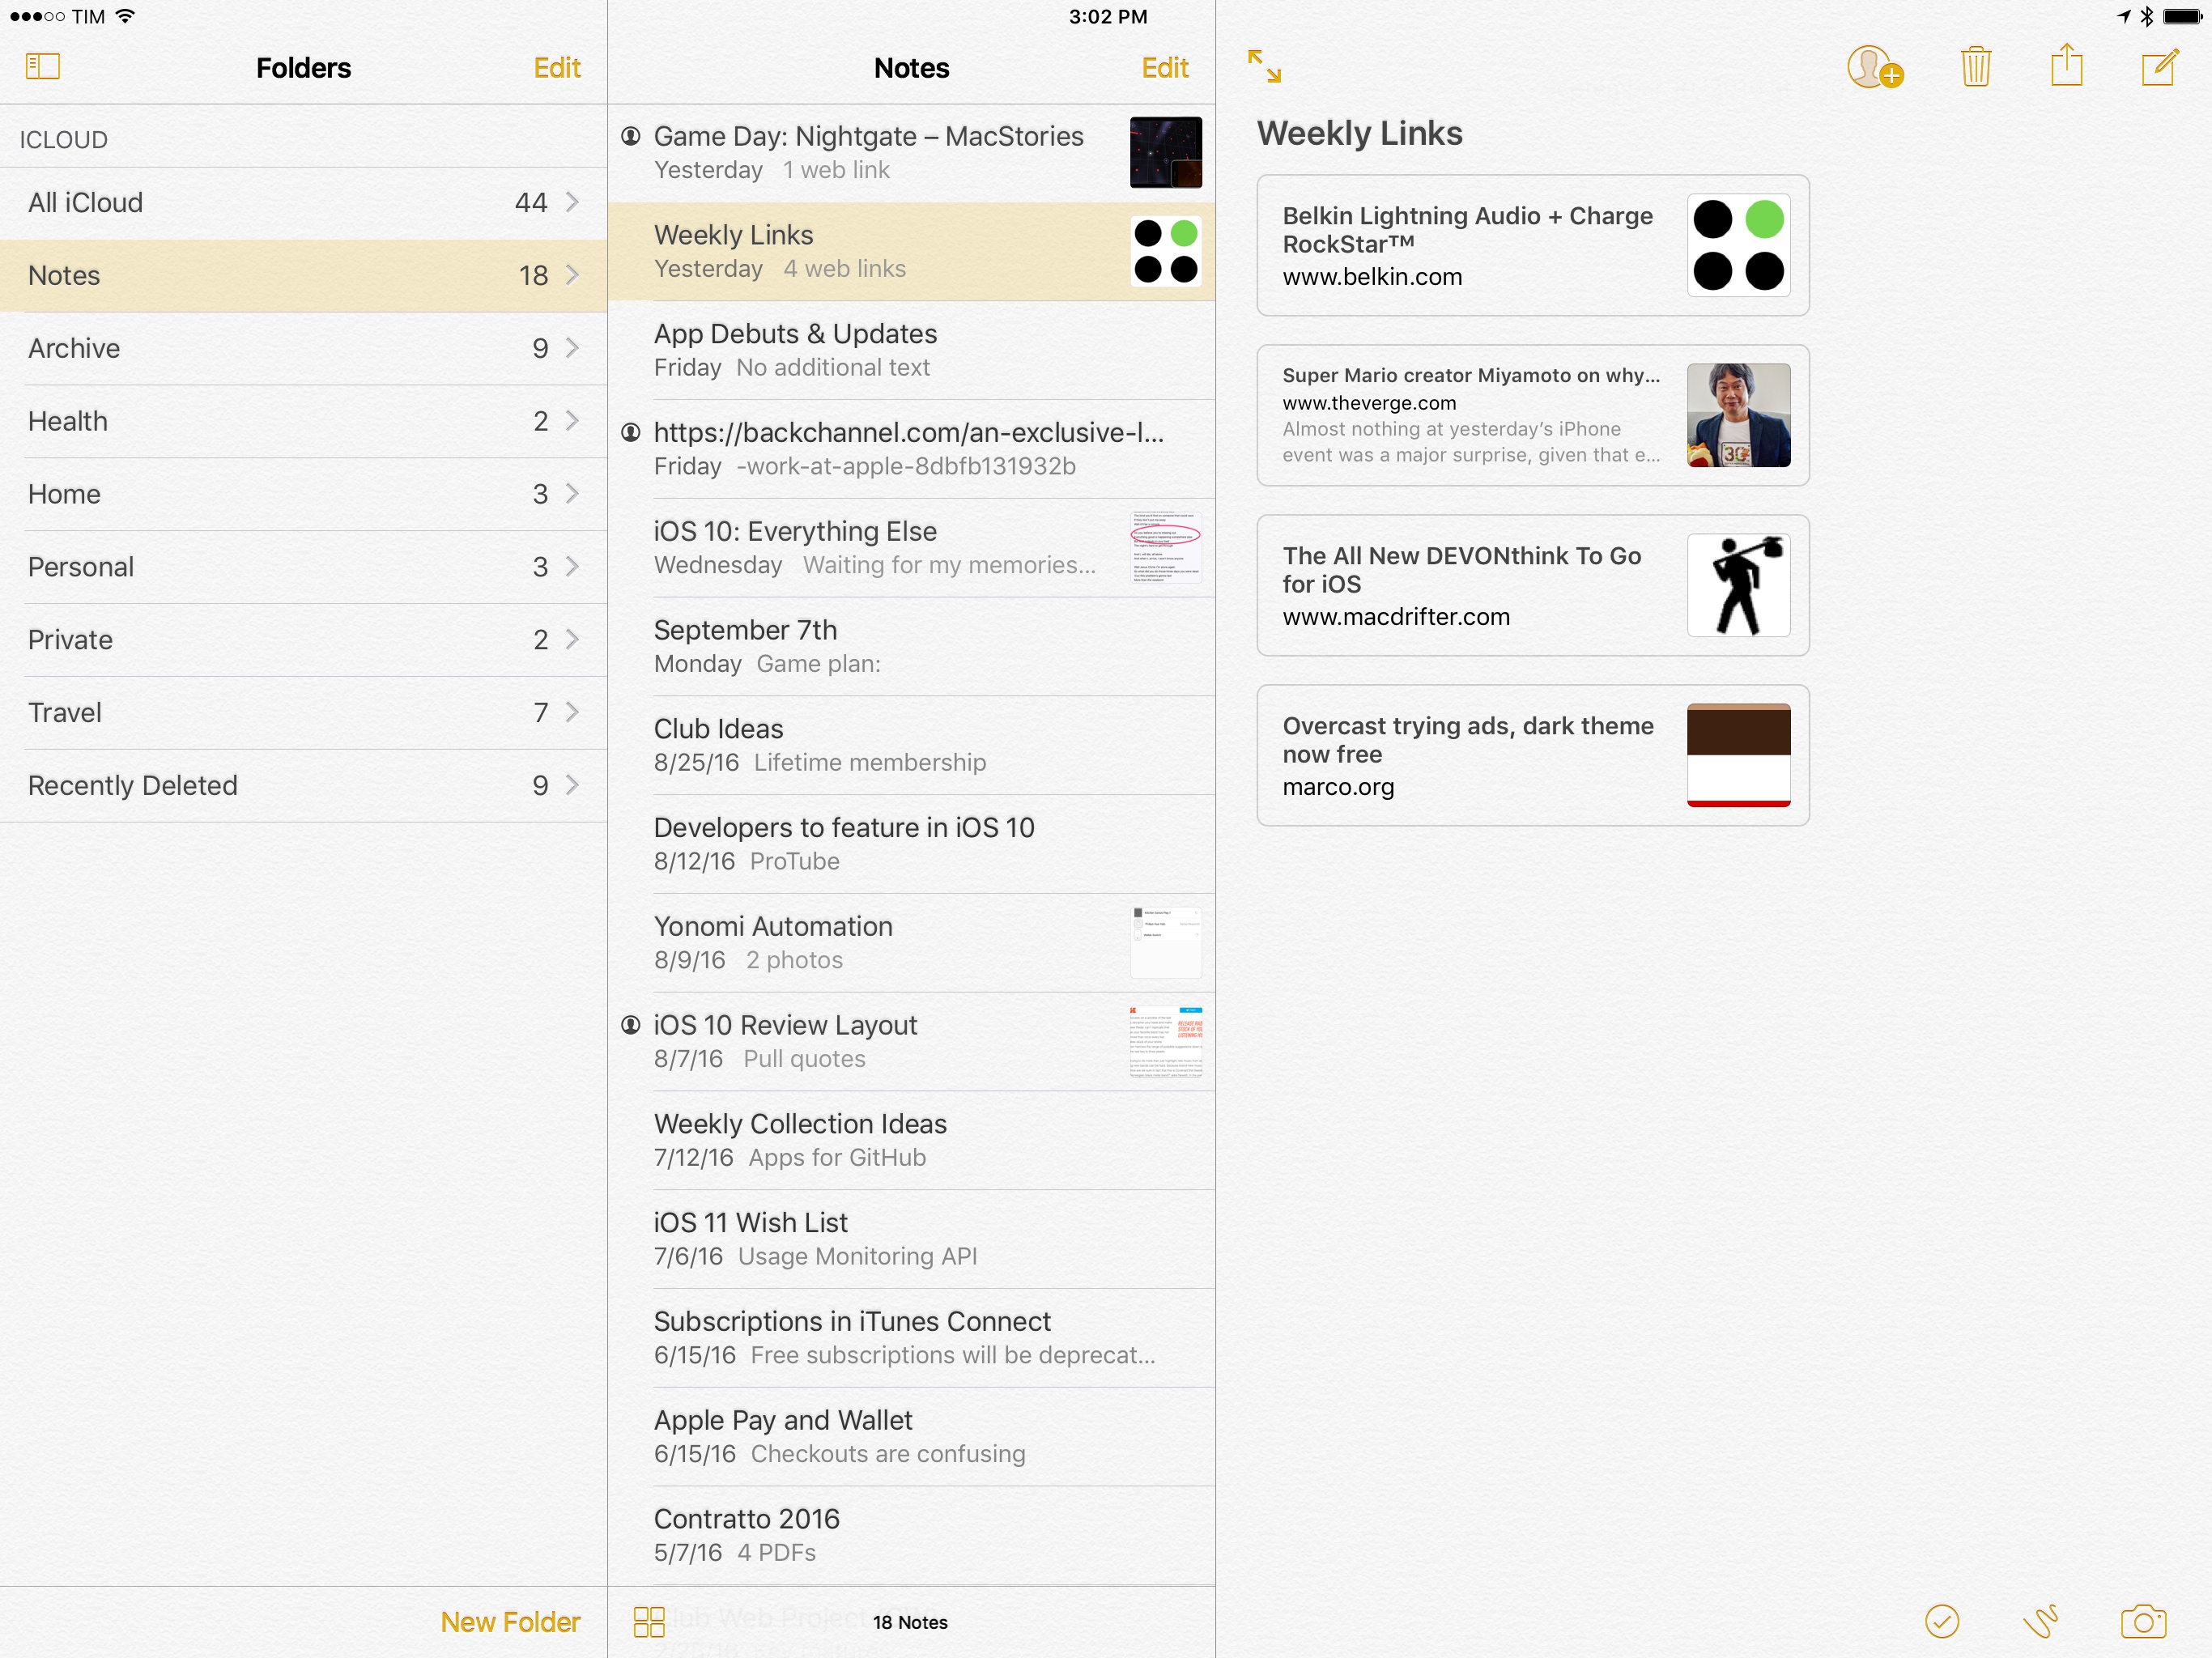Viewport: 2212px width, 1658px height.
Task: Open the Recently Deleted folder chevron
Action: (x=572, y=785)
